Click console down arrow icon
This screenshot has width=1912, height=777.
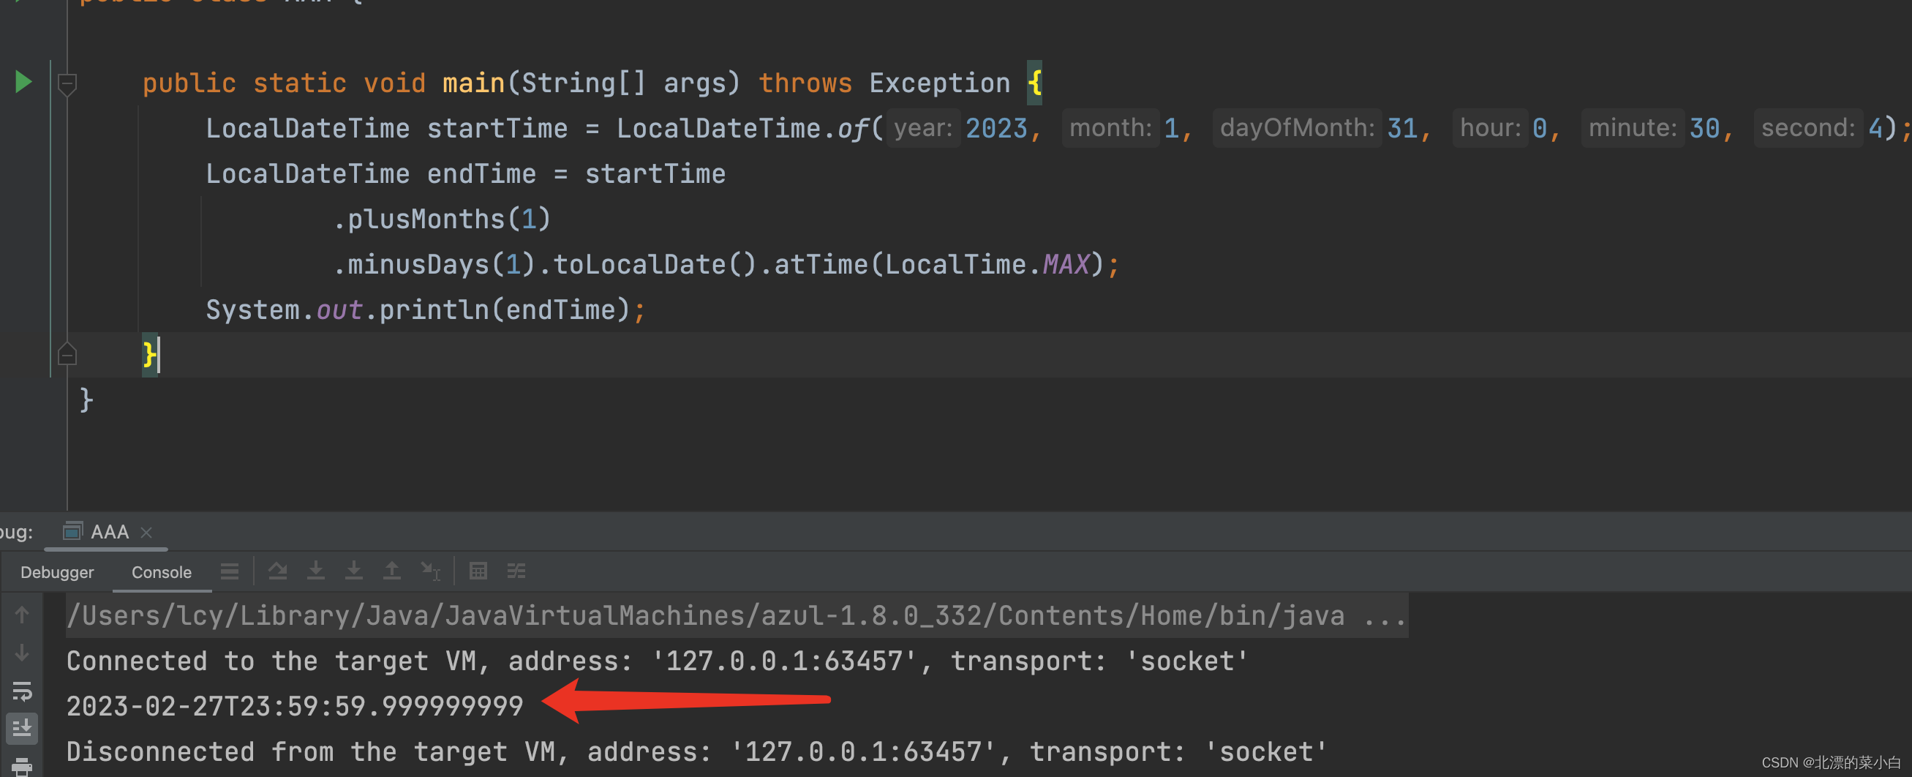21,653
